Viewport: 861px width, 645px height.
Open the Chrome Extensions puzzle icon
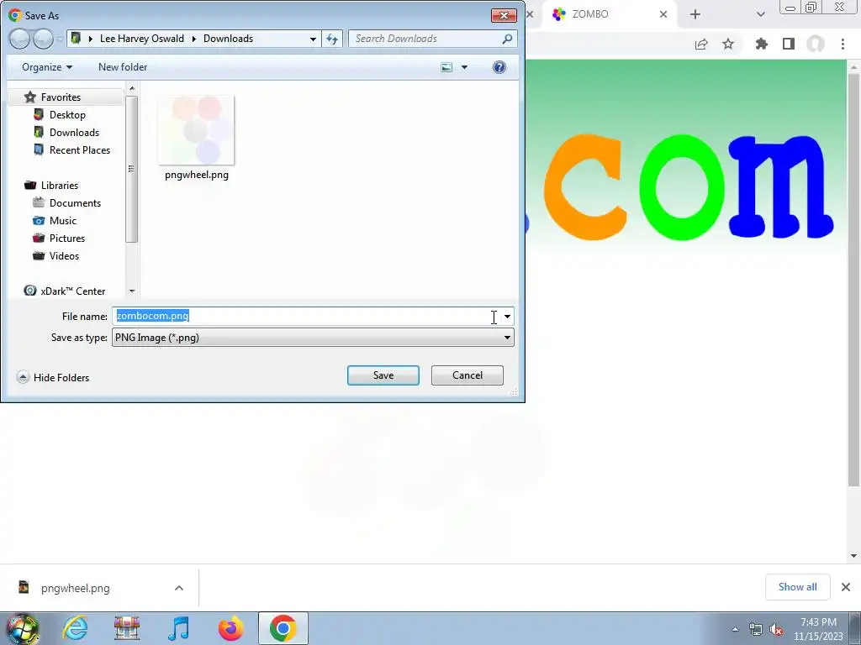click(x=761, y=44)
